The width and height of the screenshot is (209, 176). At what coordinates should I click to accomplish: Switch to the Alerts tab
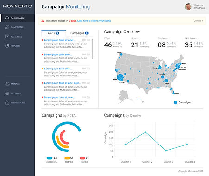point(54,33)
